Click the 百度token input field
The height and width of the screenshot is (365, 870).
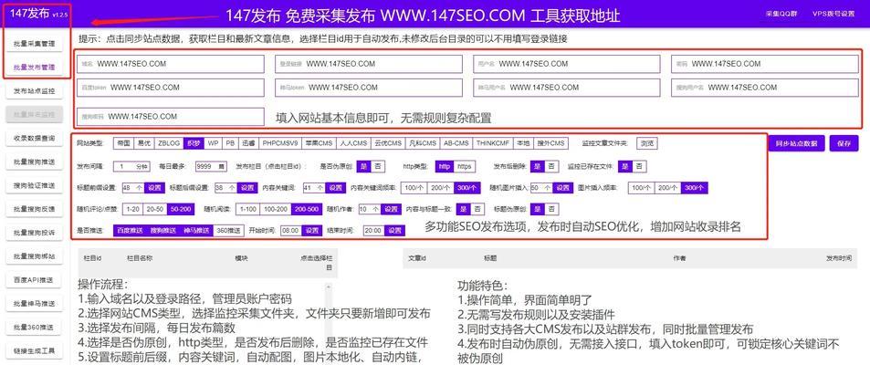(x=171, y=88)
